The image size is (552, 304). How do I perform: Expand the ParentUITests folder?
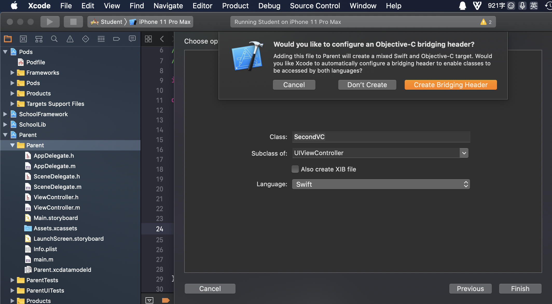(x=12, y=291)
